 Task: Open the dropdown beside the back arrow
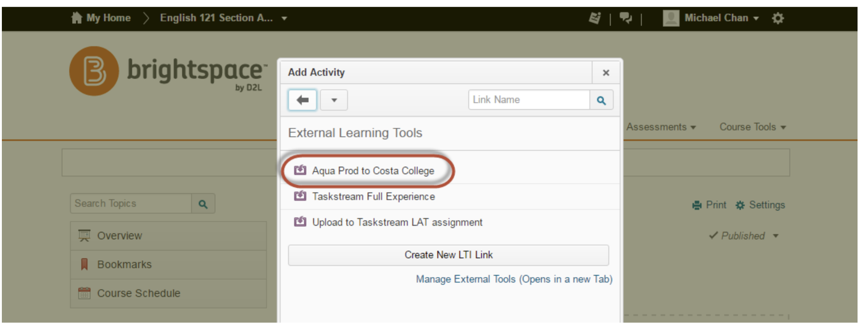(x=334, y=100)
